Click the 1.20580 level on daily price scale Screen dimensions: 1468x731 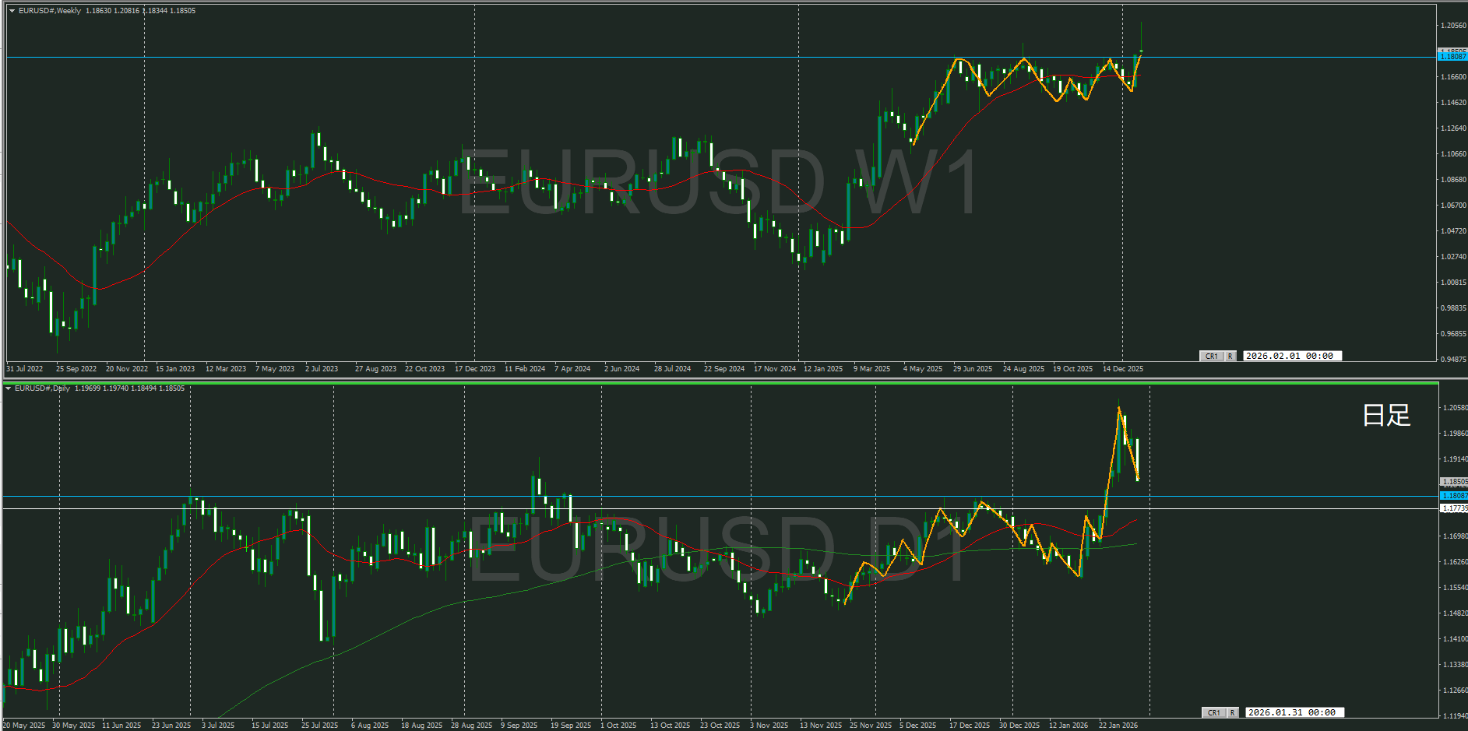[x=1454, y=408]
